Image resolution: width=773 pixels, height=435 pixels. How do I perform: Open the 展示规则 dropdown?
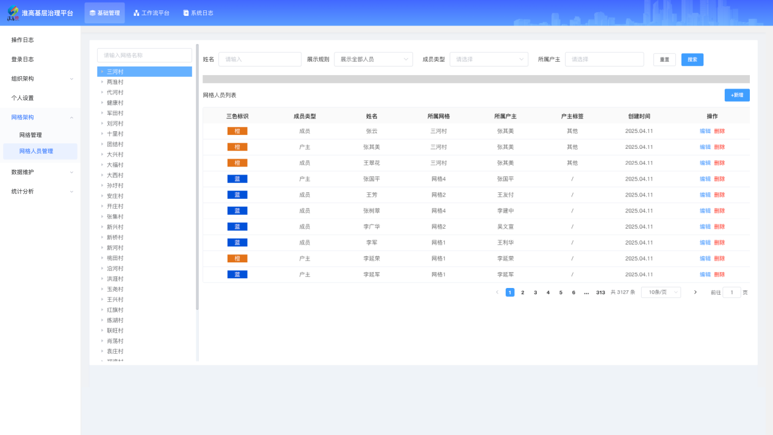(x=373, y=59)
